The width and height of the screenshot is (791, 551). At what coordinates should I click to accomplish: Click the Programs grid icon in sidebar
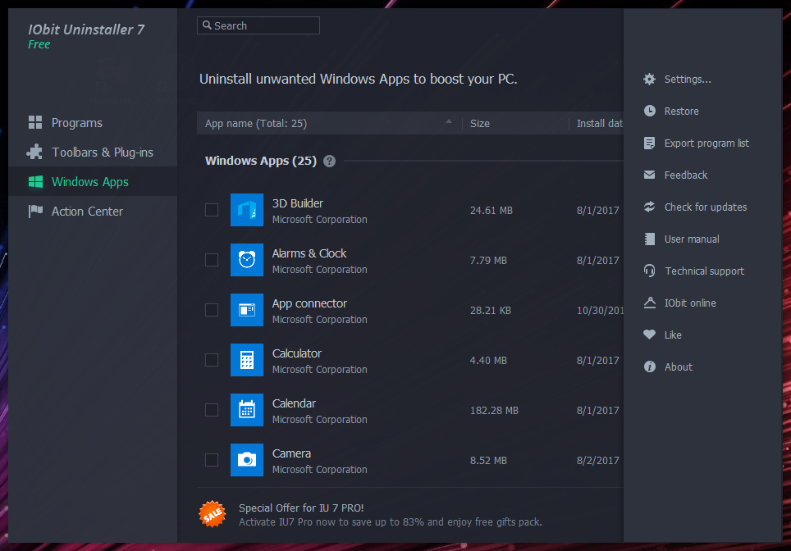34,122
